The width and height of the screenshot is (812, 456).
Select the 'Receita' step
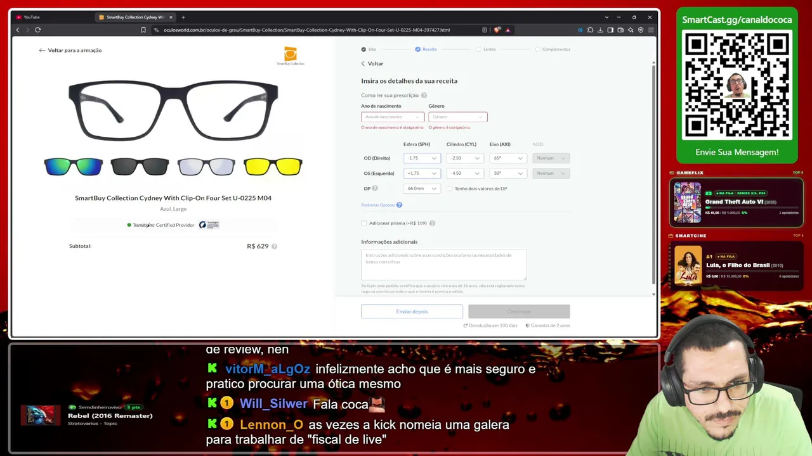click(426, 49)
